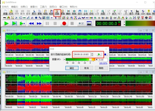Click the down arrow on the start time spinner
The height and width of the screenshot is (111, 155).
(x=92, y=55)
